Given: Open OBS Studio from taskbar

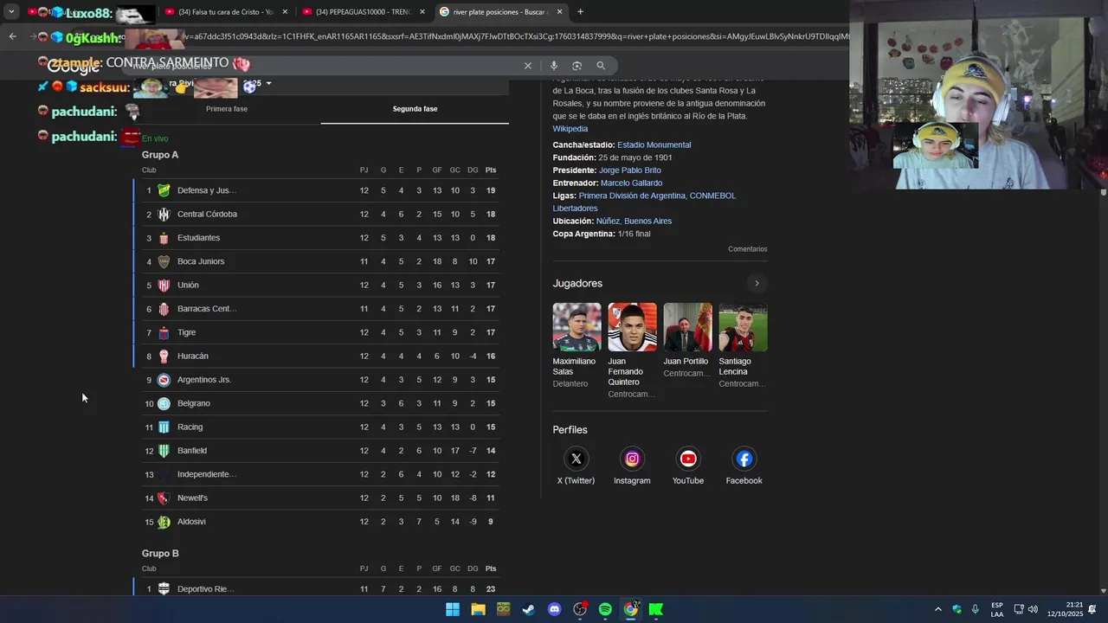Looking at the screenshot, I should click(580, 609).
